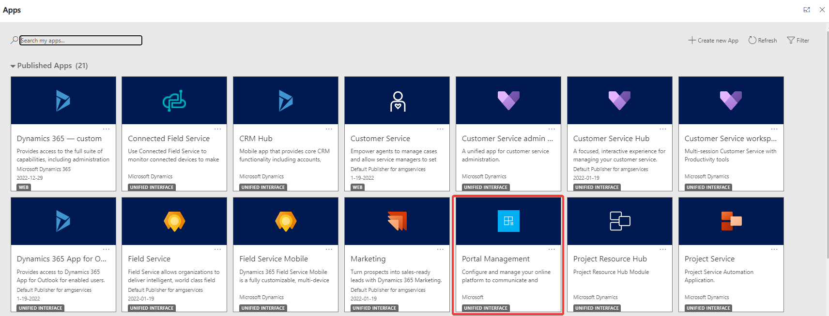Open the Customer Service Hub title
The width and height of the screenshot is (829, 316).
611,139
